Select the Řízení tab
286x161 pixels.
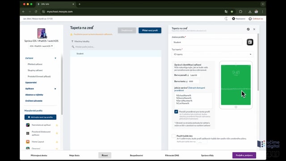(105, 155)
